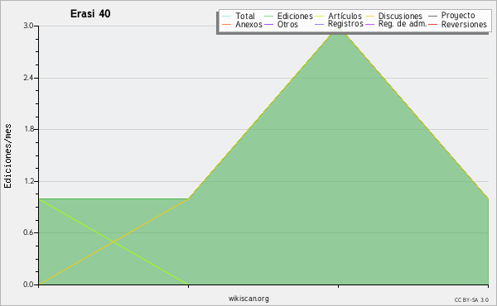
Task: Click the light blue Total line swatch
Action: (x=227, y=17)
